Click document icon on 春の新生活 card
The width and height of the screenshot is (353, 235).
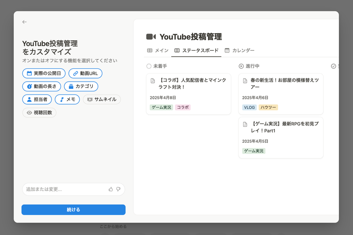[x=245, y=80]
